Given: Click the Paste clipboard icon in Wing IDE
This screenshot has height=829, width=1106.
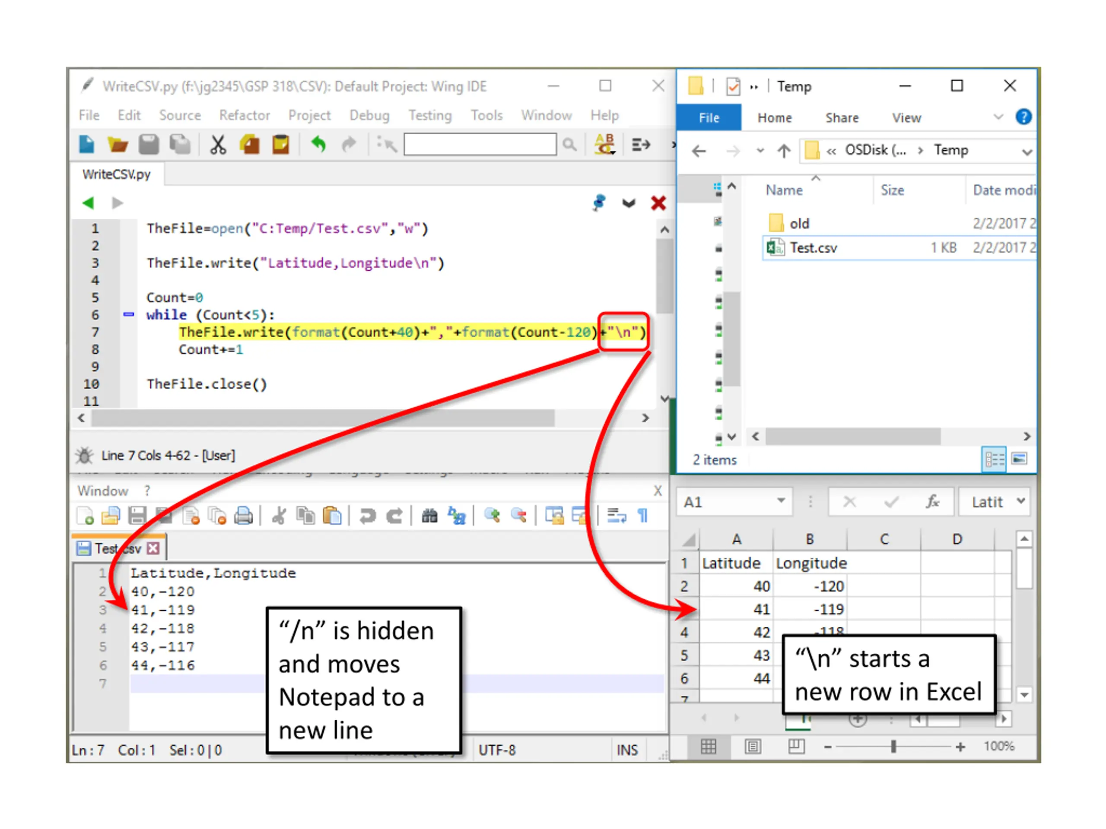Looking at the screenshot, I should [281, 144].
